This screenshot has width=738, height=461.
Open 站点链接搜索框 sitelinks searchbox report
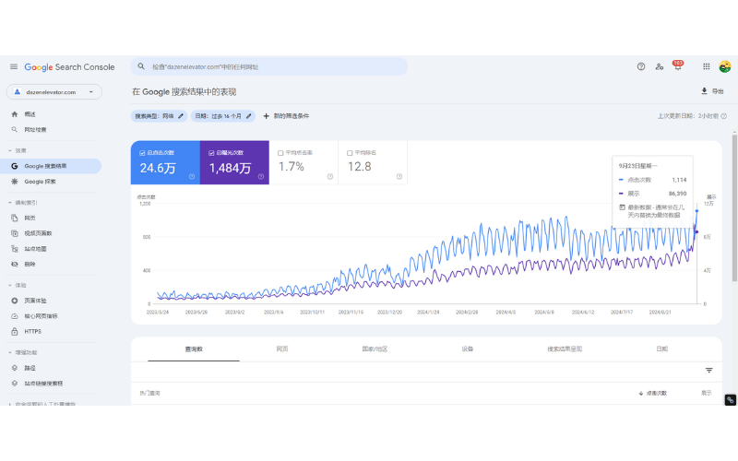(43, 384)
